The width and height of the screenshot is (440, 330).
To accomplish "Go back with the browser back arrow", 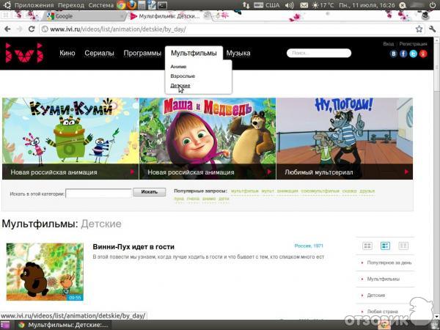I will [x=7, y=29].
